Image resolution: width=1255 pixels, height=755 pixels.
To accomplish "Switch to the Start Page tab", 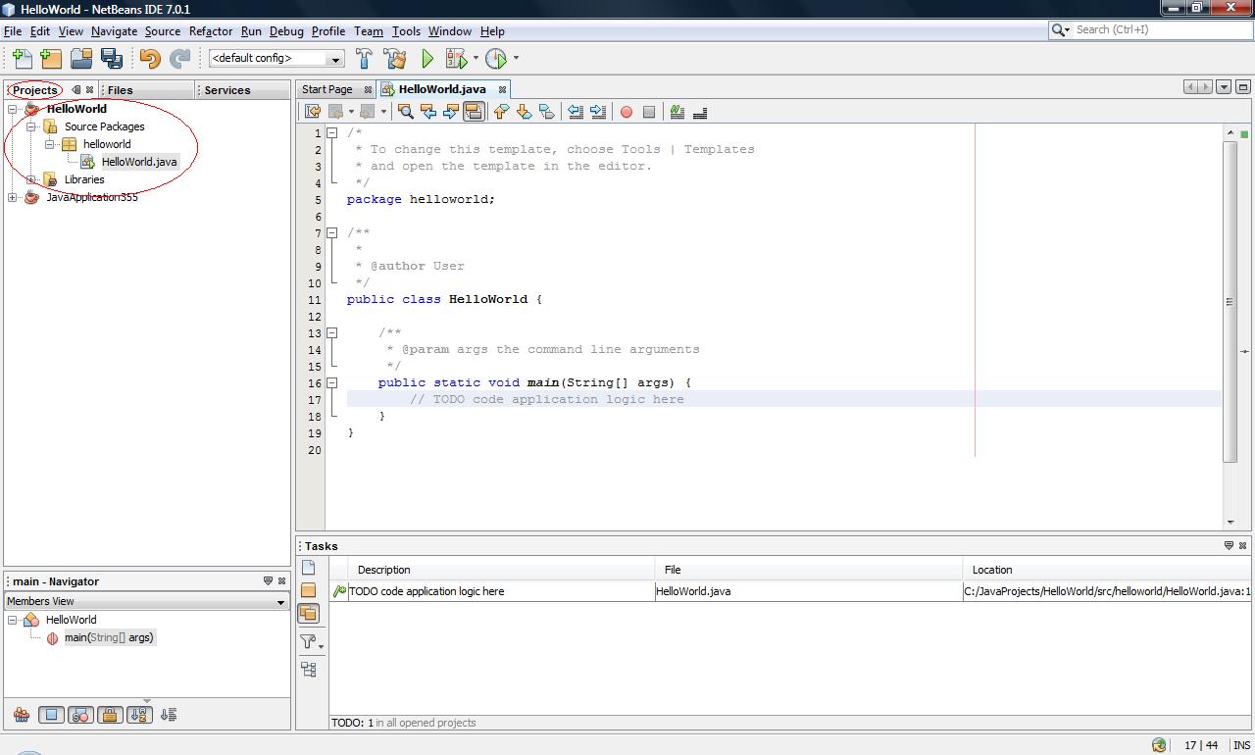I will click(326, 88).
